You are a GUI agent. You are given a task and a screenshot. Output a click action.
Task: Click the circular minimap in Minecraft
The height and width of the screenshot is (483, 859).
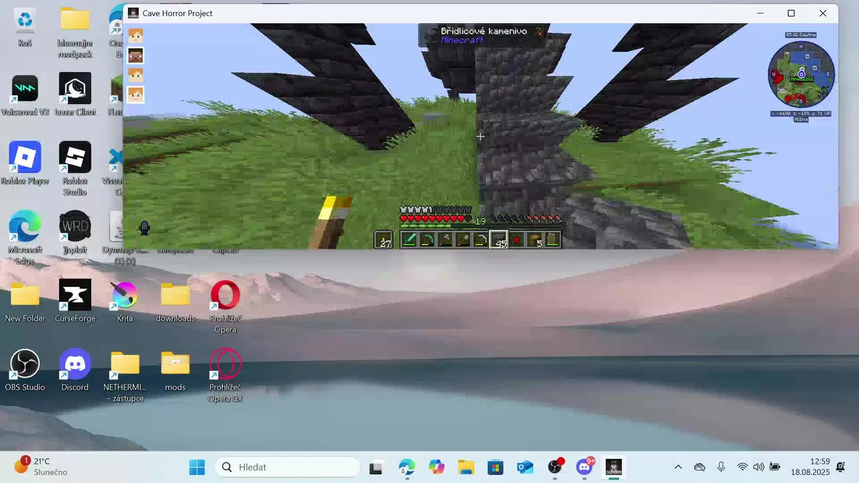[801, 74]
